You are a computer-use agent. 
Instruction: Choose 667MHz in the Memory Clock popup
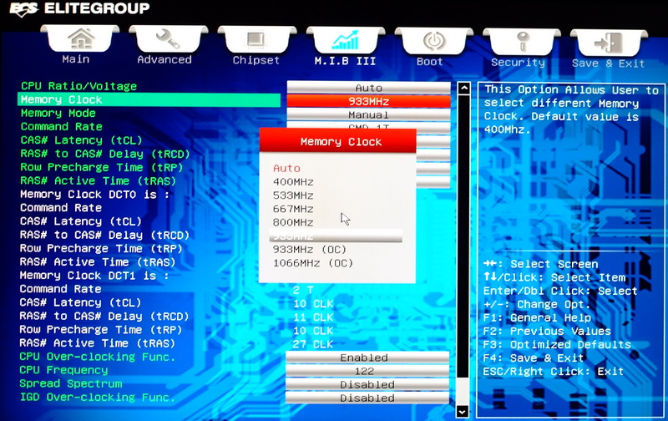point(293,209)
